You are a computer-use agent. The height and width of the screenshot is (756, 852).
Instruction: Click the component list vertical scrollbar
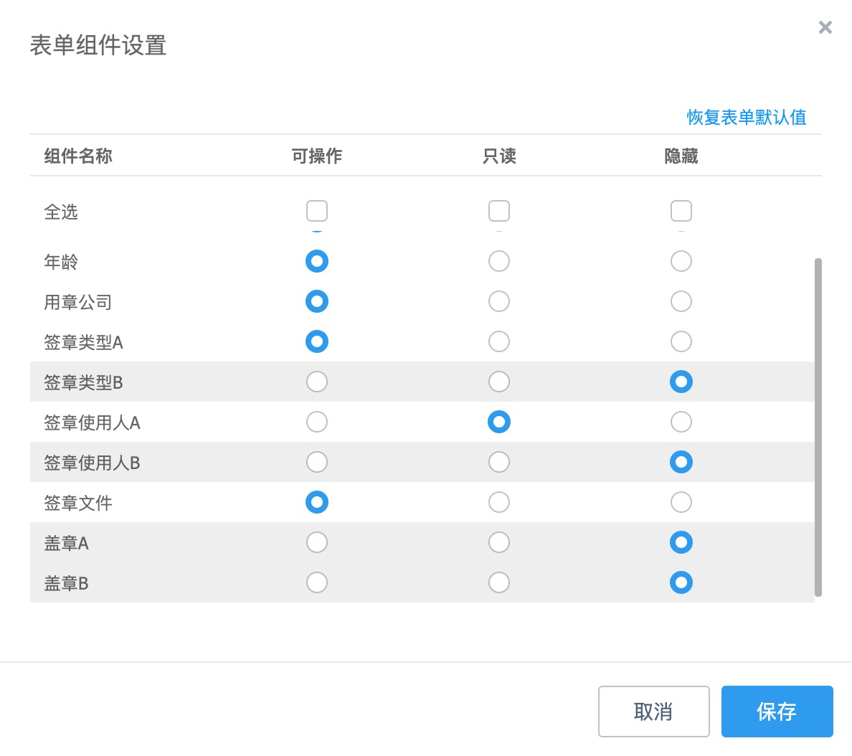[x=818, y=427]
